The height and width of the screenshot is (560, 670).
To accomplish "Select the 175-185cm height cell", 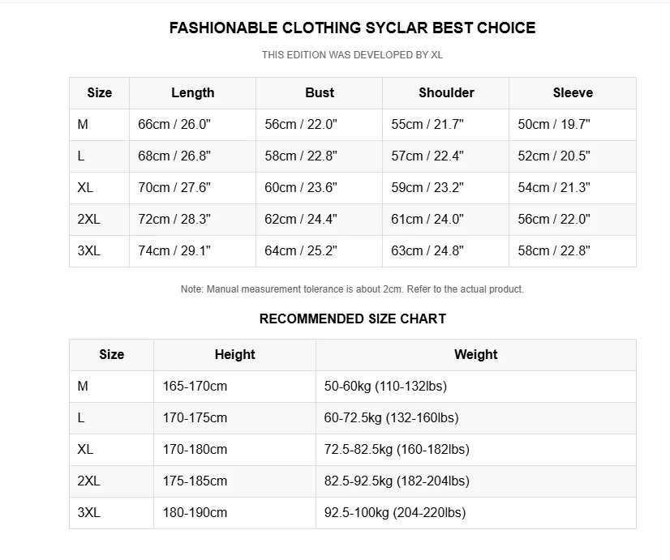I will (x=234, y=481).
